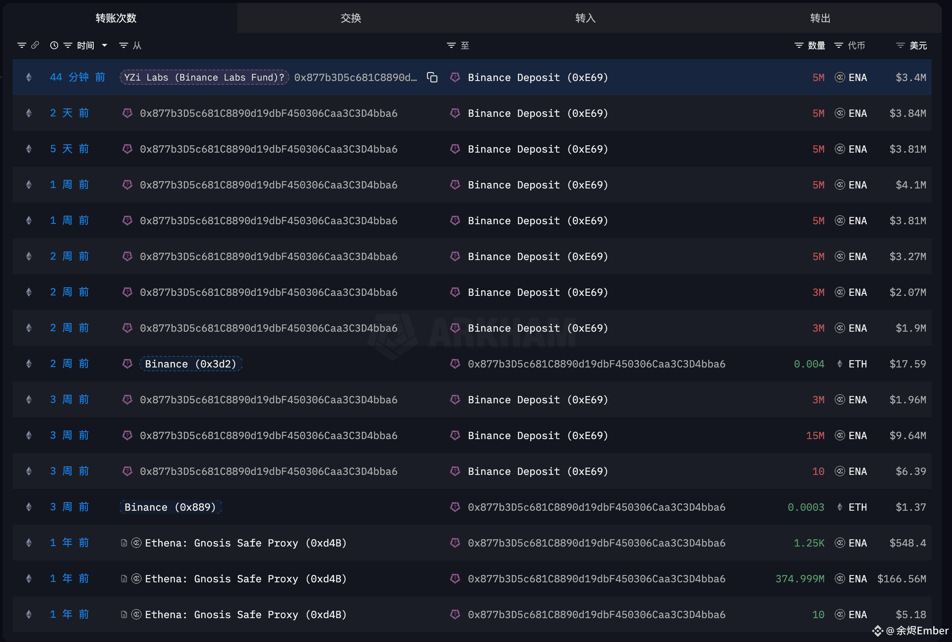This screenshot has height=642, width=952.
Task: Click sender entity icon in the $2.07M row
Action: tap(127, 292)
